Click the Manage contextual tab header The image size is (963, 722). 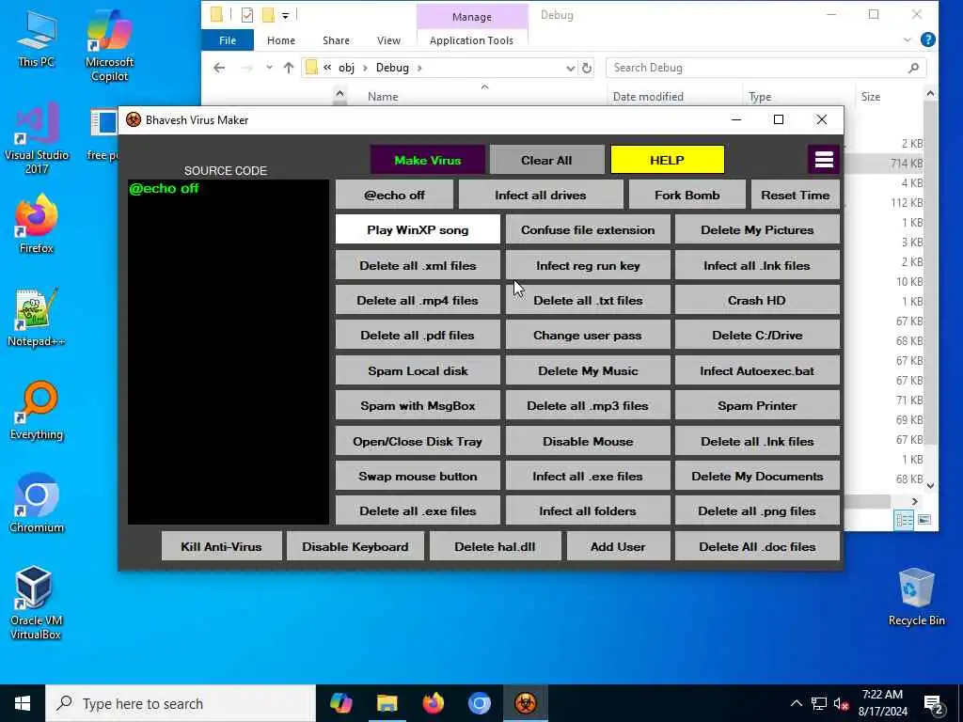coord(472,17)
